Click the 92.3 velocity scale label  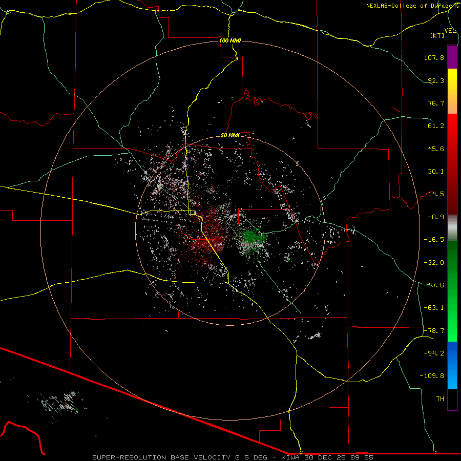point(436,80)
